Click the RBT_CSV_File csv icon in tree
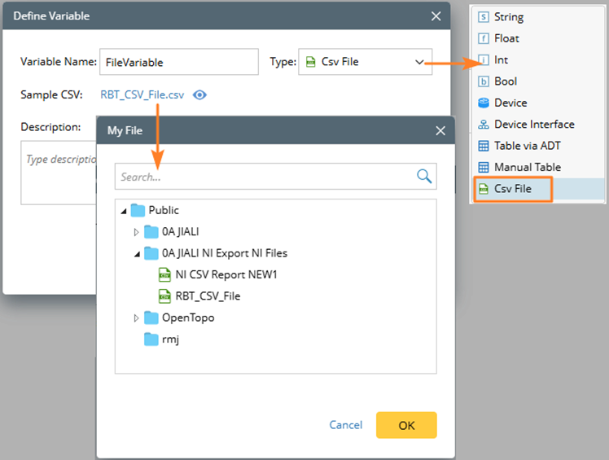The width and height of the screenshot is (609, 460). pos(165,296)
